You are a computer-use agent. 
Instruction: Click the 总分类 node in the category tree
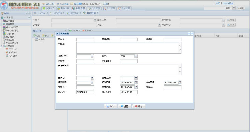coord(40,39)
